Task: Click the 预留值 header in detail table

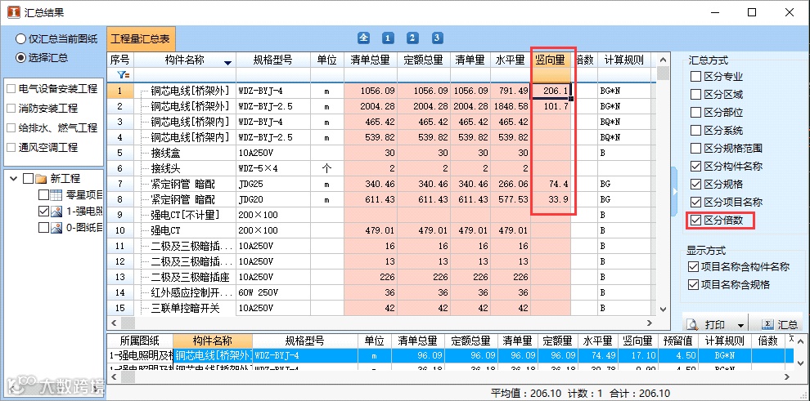Action: tap(677, 341)
